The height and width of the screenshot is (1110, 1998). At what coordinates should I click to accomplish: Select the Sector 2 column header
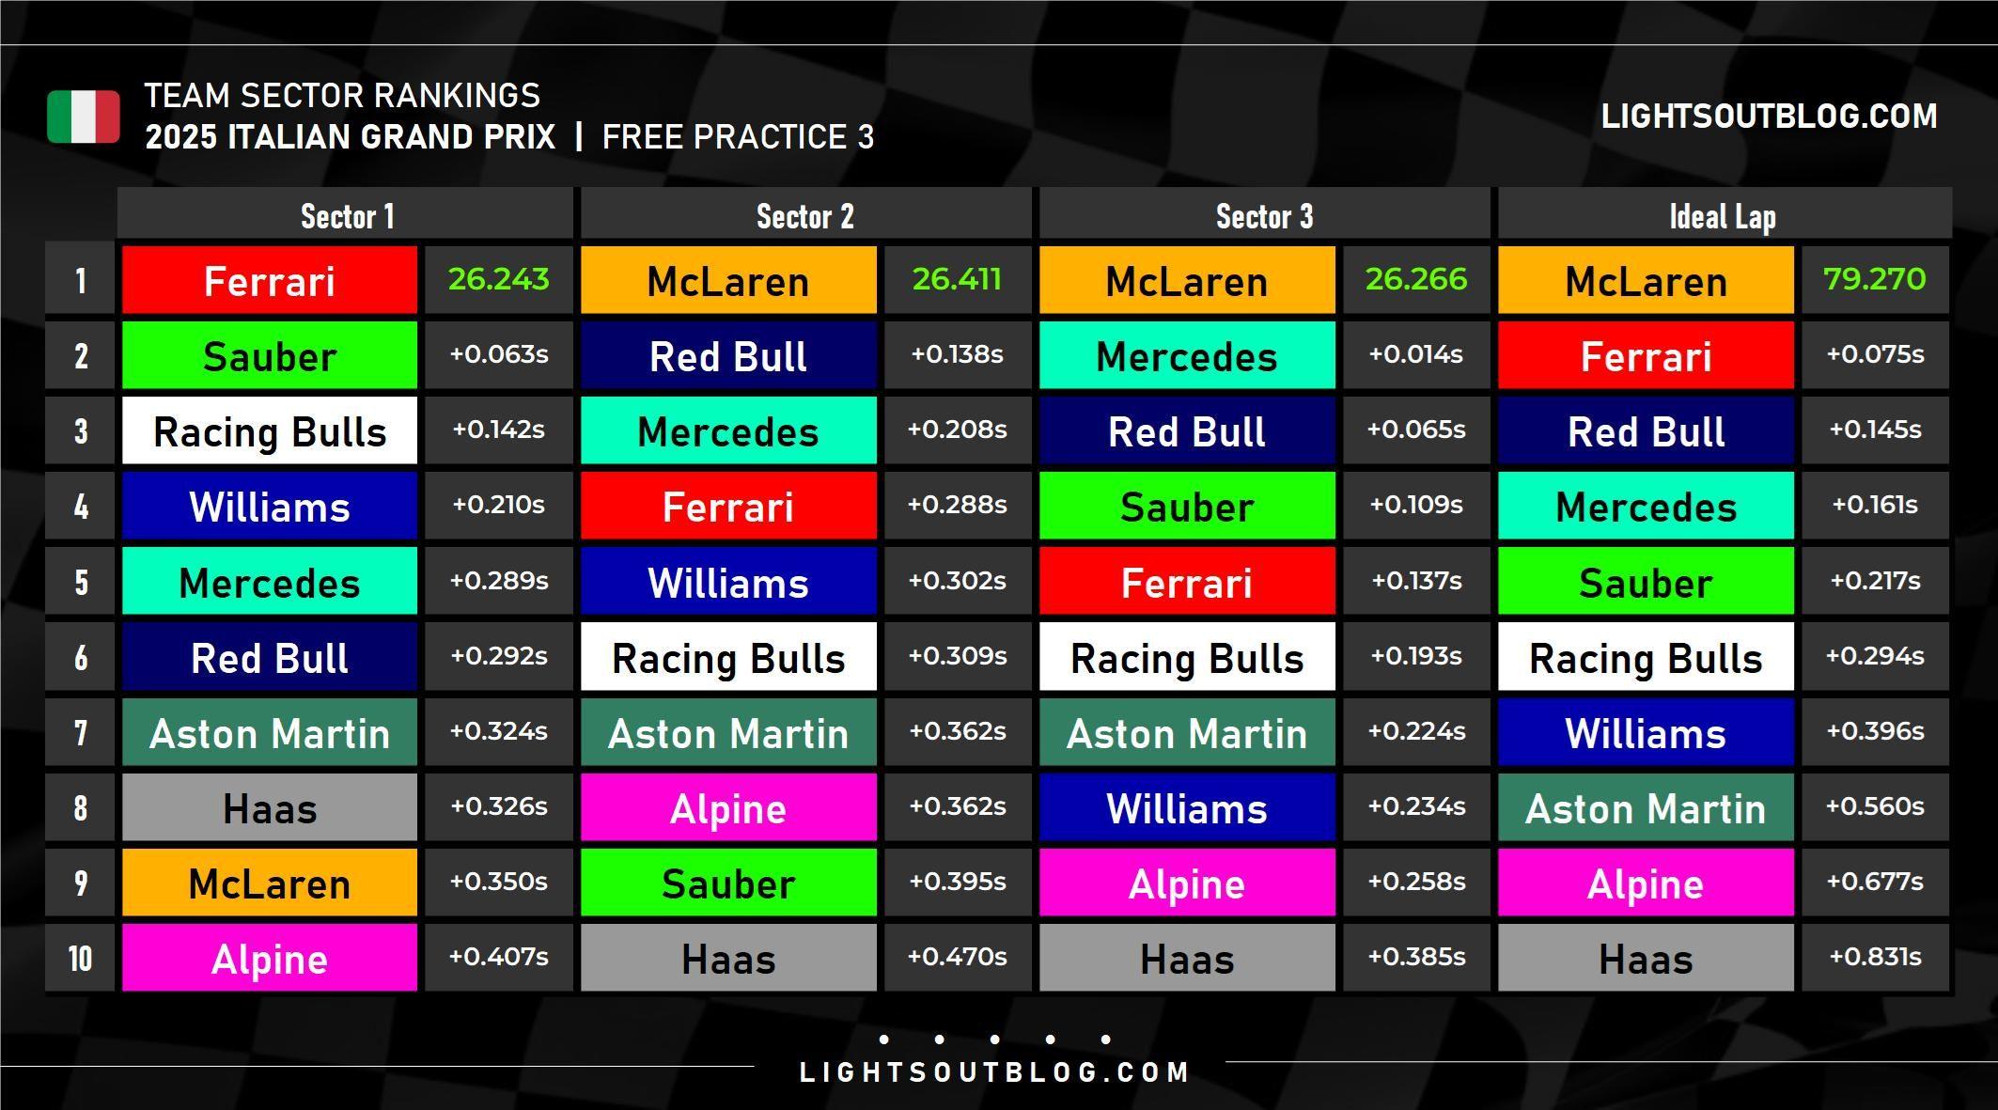pyautogui.click(x=805, y=215)
